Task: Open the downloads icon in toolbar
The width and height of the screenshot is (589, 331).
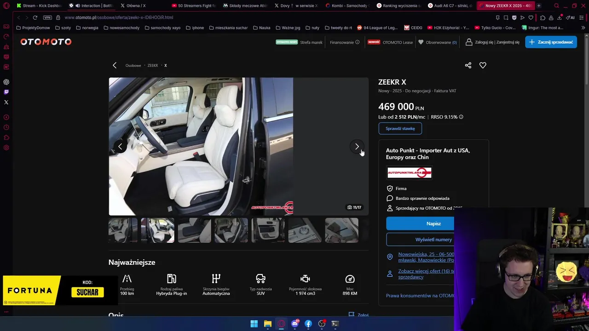Action: pos(559,17)
